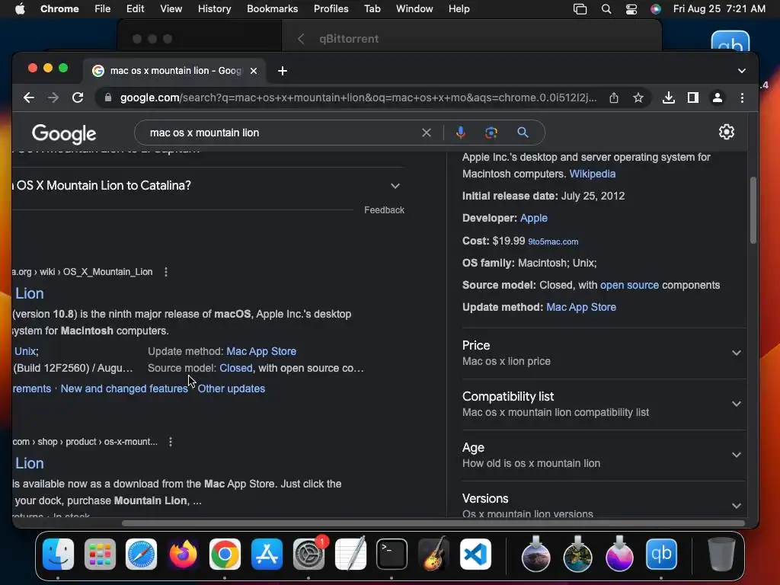Select the mac os x mountain lion tab
The width and height of the screenshot is (780, 585).
coord(175,71)
